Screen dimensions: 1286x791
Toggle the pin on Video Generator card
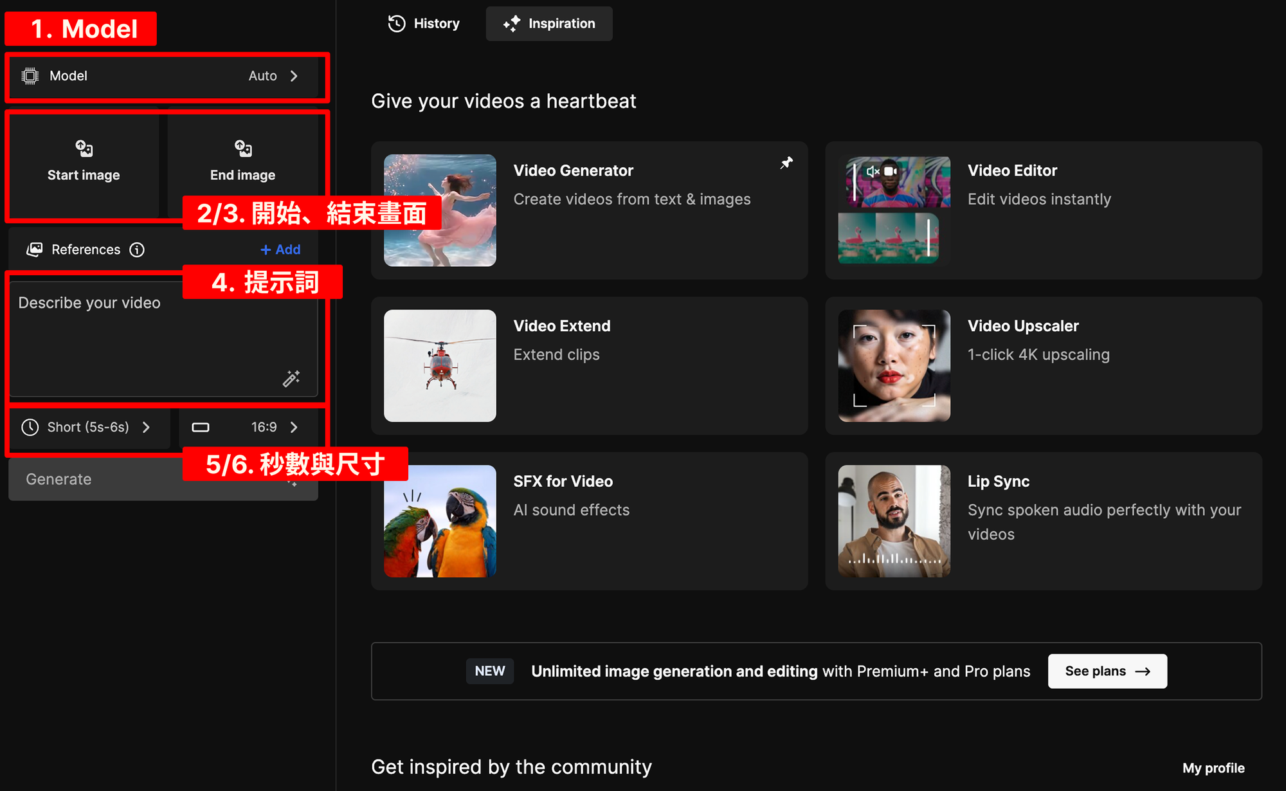tap(786, 163)
